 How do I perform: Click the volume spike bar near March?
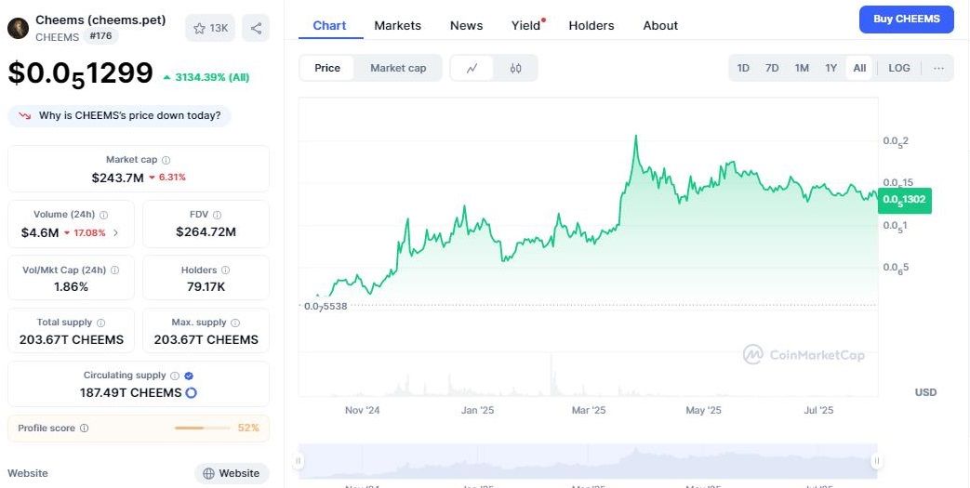(551, 375)
